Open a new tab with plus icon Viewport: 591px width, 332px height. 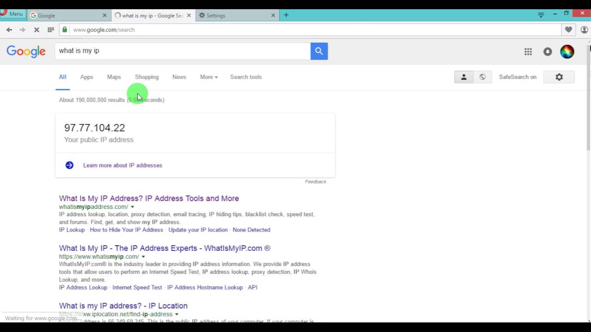point(286,15)
